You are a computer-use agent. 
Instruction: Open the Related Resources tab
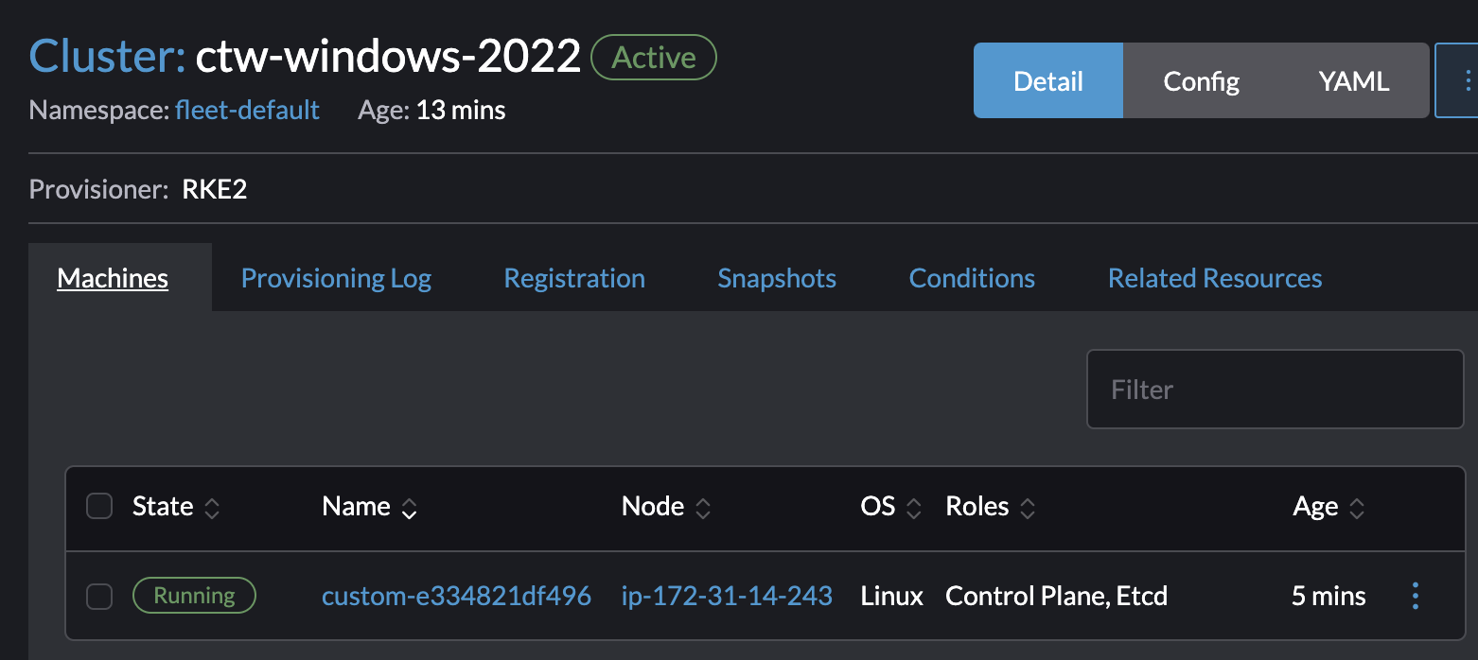[1214, 277]
